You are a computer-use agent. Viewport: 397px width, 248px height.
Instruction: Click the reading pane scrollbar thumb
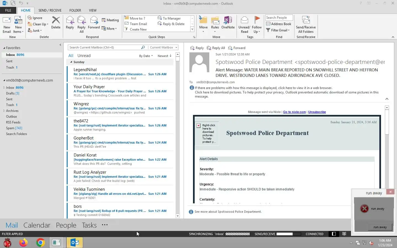pyautogui.click(x=387, y=122)
